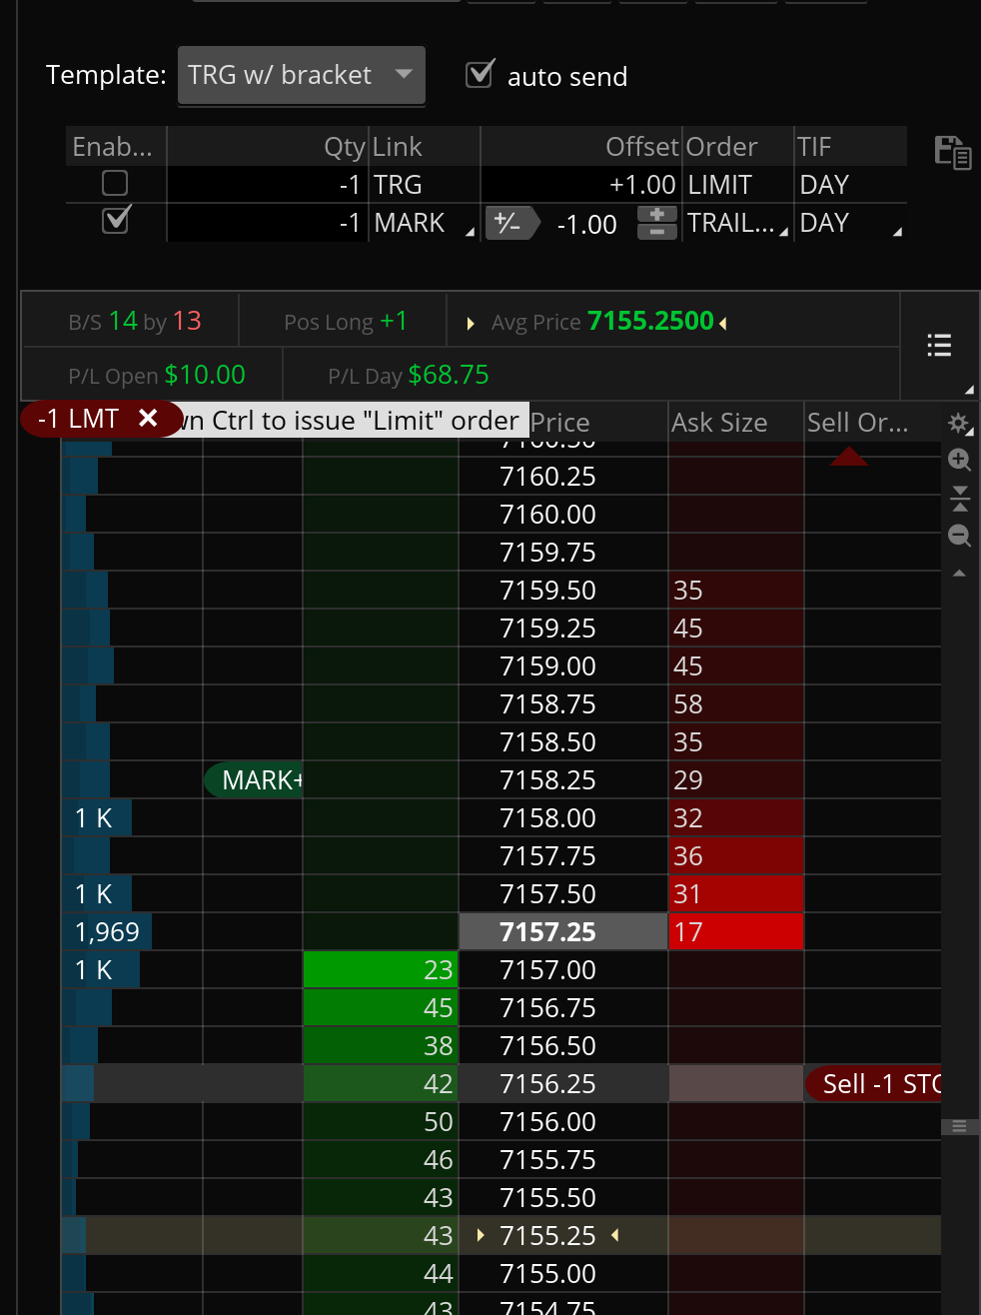Enable the TRG limit order row checkbox
Image resolution: width=981 pixels, height=1315 pixels.
116,184
